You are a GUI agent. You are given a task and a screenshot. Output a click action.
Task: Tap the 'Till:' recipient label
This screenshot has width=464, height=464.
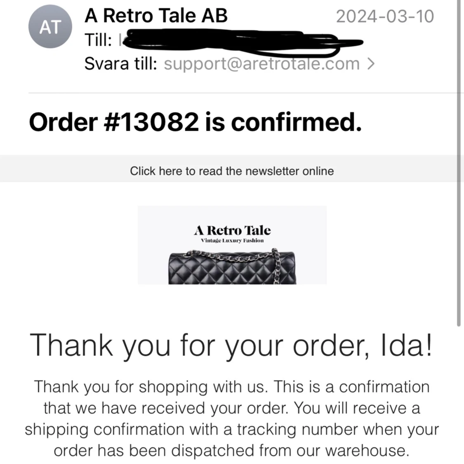(98, 40)
